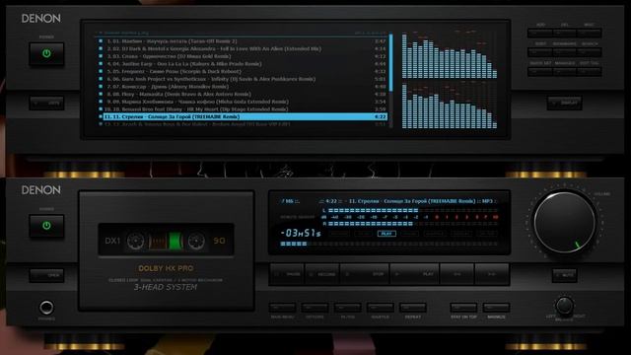
Task: Click the MINIMIZE button on cassette deck
Action: click(496, 308)
